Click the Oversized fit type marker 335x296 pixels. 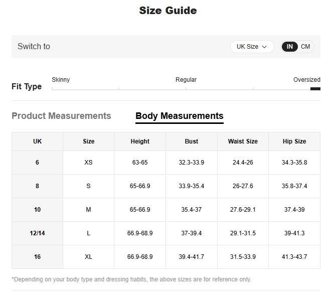tap(315, 89)
